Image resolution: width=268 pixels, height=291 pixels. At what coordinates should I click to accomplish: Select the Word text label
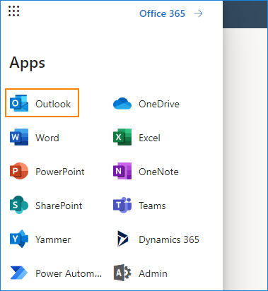pyautogui.click(x=47, y=138)
